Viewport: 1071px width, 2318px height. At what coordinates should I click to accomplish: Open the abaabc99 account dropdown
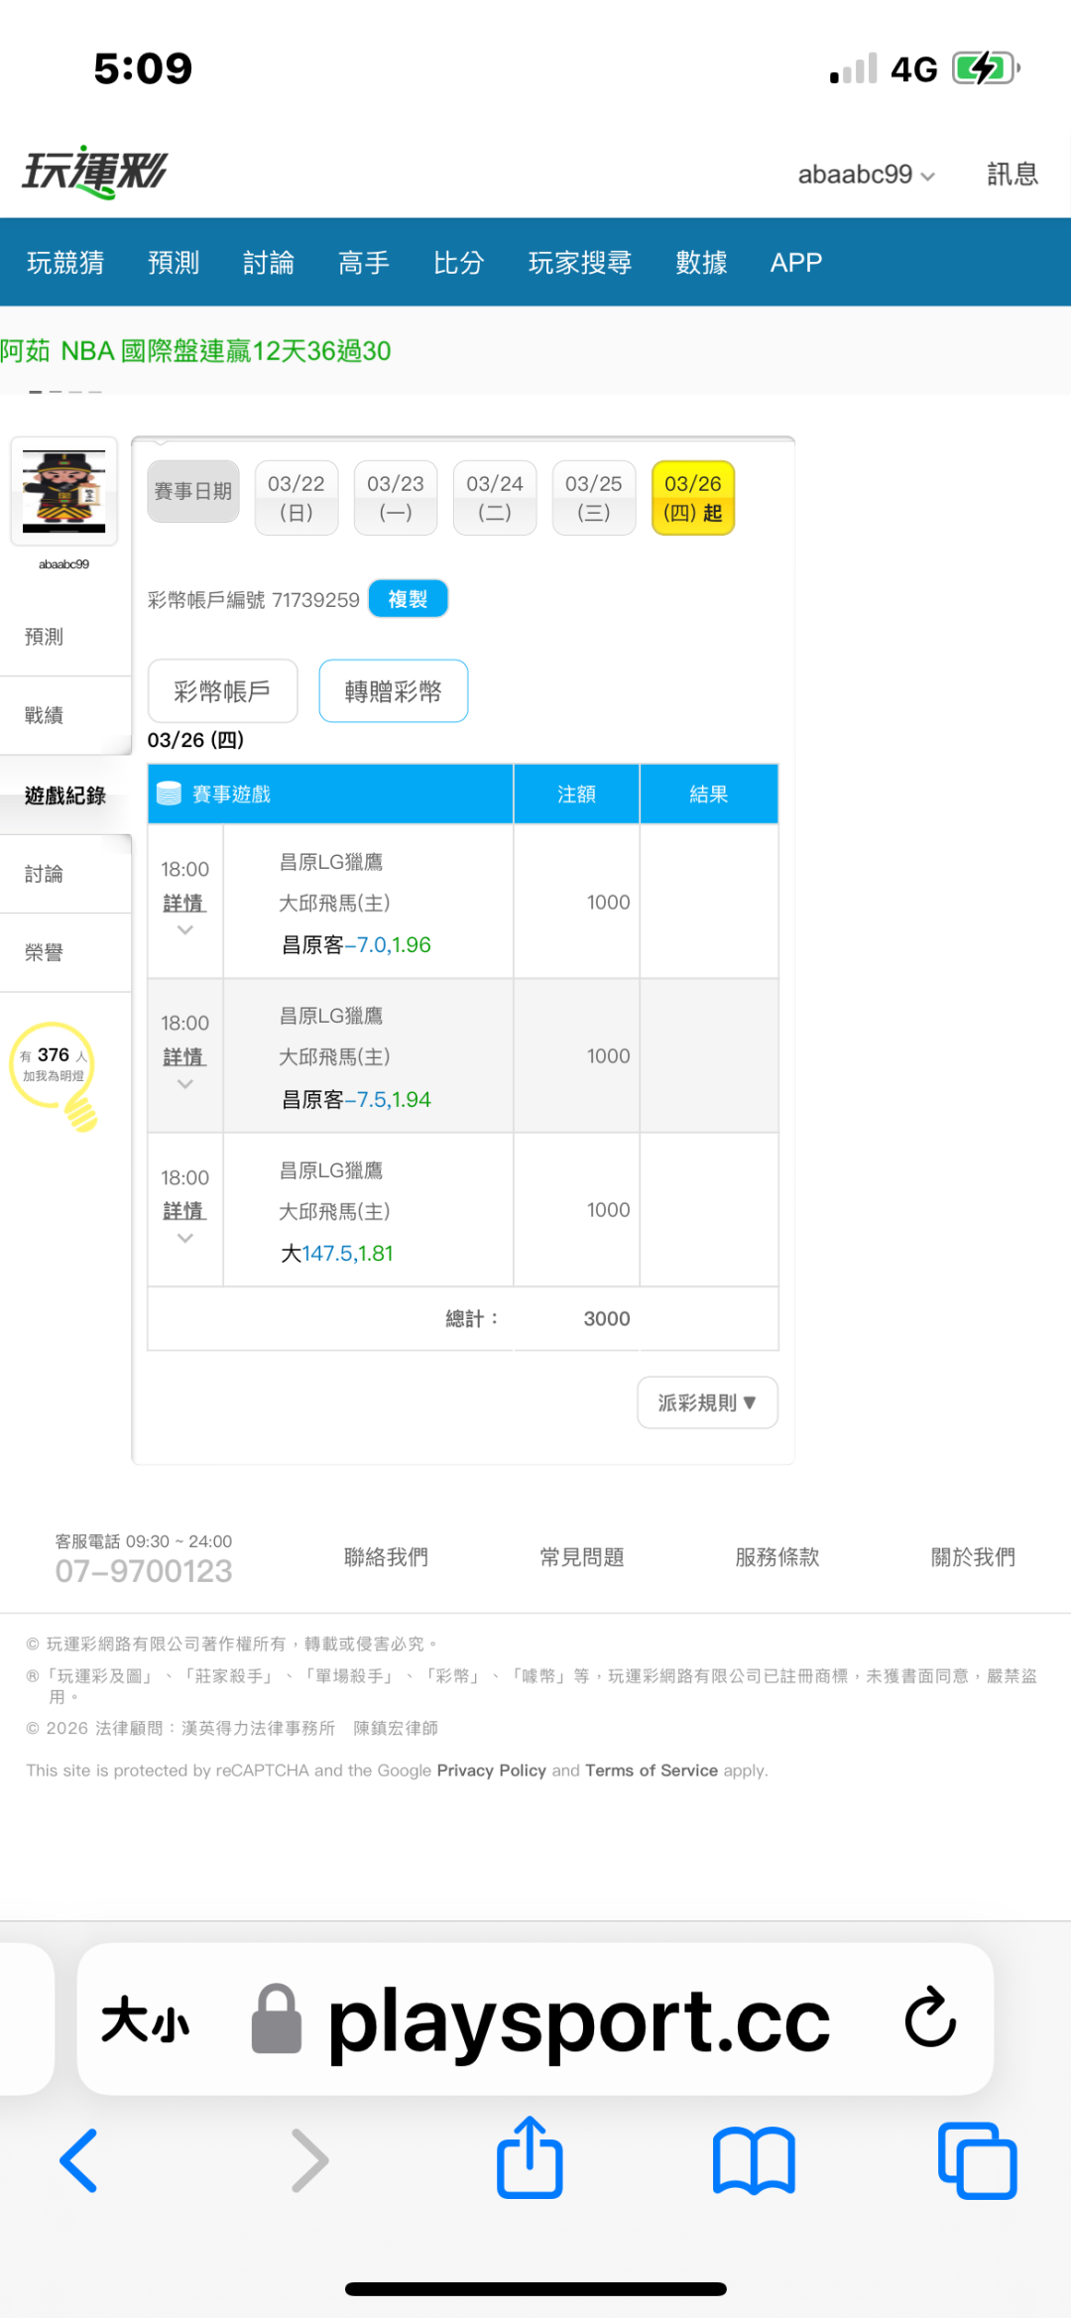(866, 175)
